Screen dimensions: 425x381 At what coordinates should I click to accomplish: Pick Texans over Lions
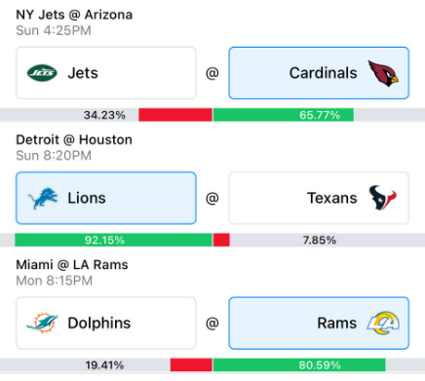[x=319, y=198]
